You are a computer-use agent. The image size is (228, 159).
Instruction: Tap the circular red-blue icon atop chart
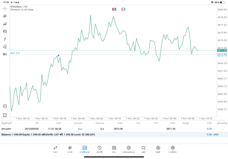click(123, 9)
